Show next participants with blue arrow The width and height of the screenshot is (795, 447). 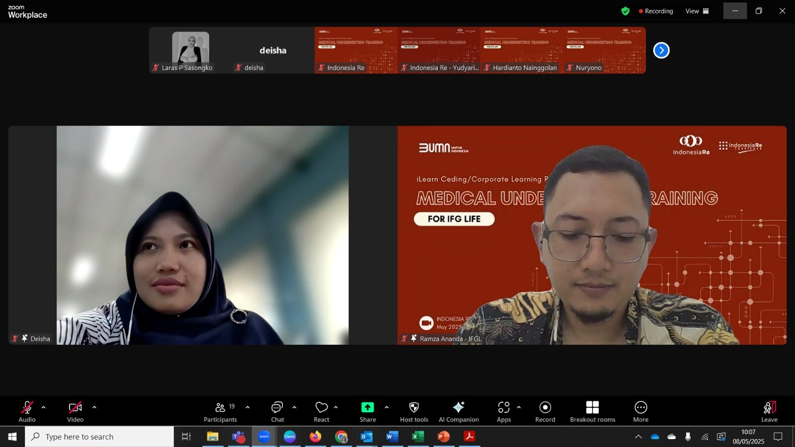pyautogui.click(x=661, y=50)
